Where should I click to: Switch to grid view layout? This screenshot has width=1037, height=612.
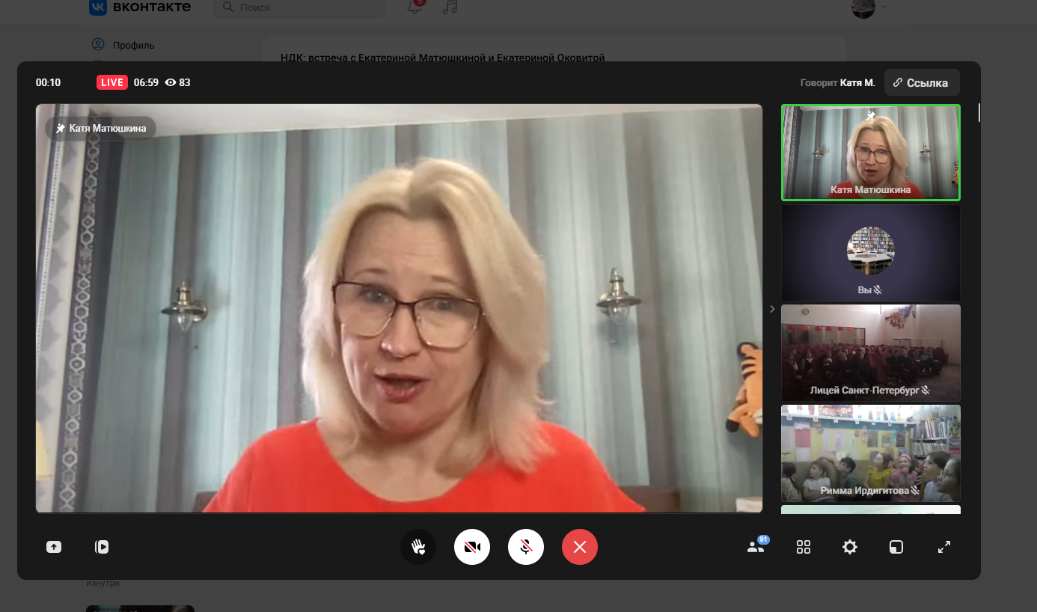[804, 547]
